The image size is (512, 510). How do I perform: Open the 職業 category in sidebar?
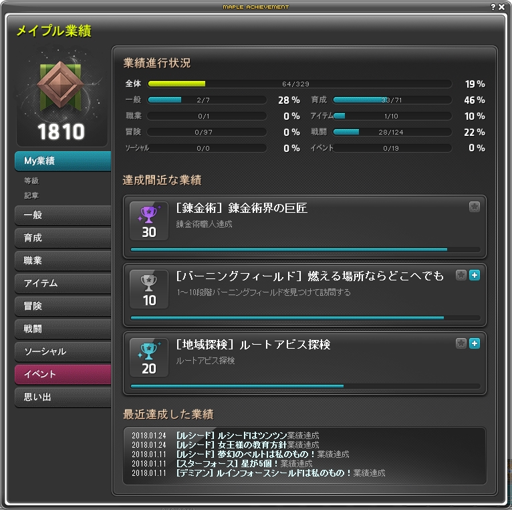click(63, 260)
